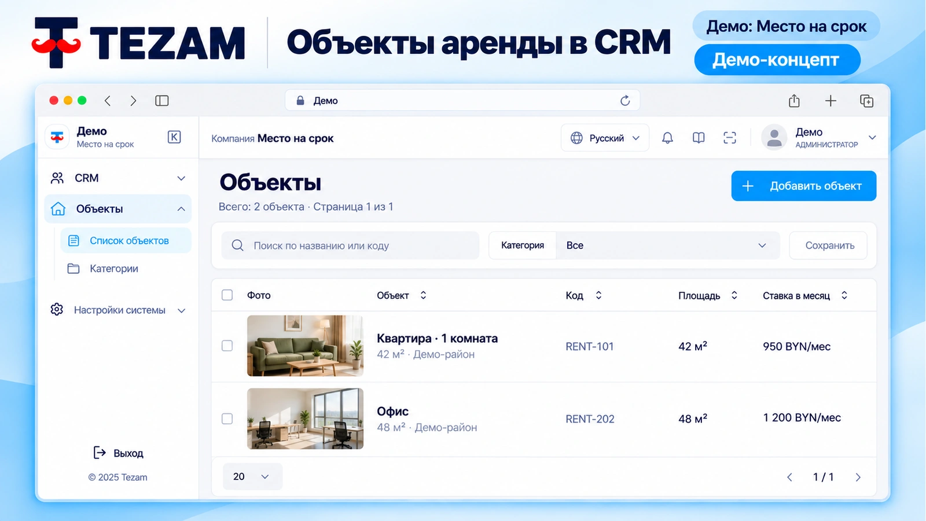
Task: Go to next page arrow in pagination
Action: (x=858, y=477)
